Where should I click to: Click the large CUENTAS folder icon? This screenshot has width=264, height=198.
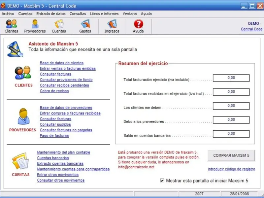click(x=20, y=161)
